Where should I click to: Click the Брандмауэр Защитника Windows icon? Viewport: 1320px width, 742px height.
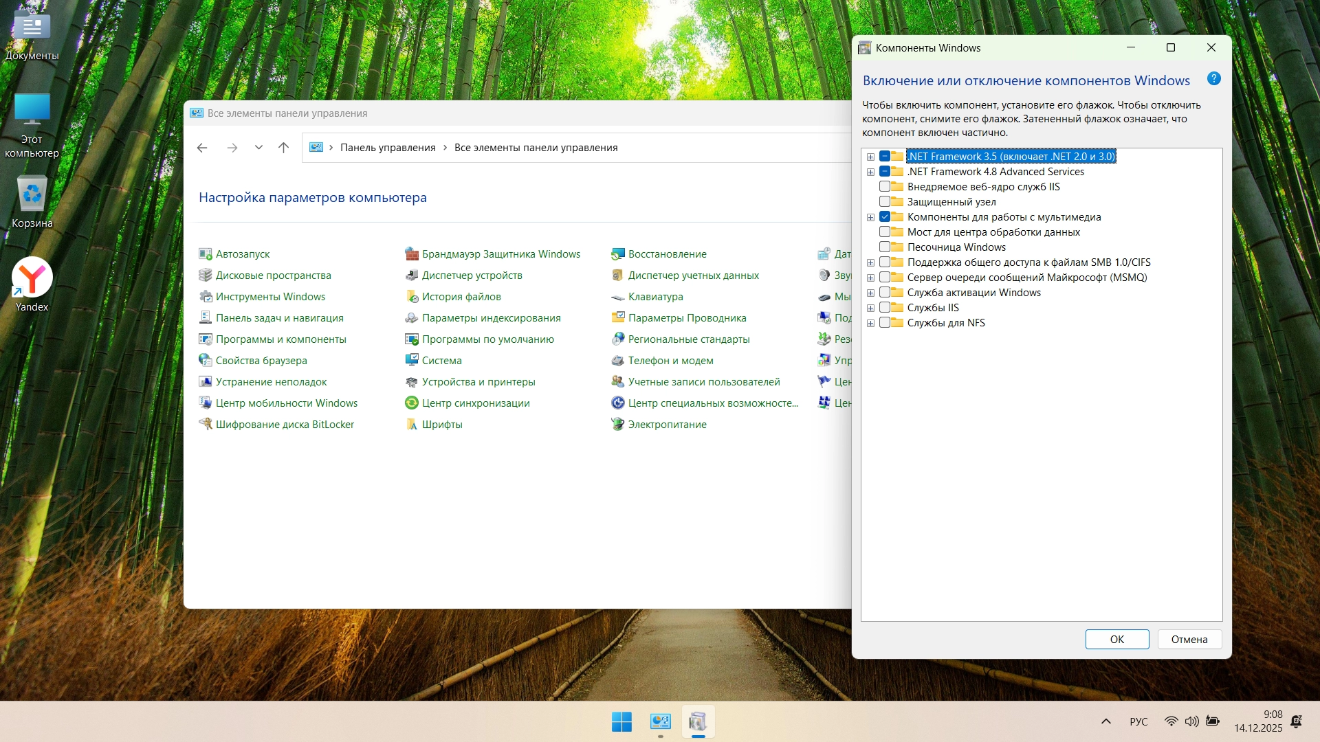point(412,254)
